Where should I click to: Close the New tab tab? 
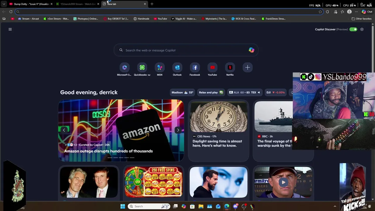click(x=145, y=4)
